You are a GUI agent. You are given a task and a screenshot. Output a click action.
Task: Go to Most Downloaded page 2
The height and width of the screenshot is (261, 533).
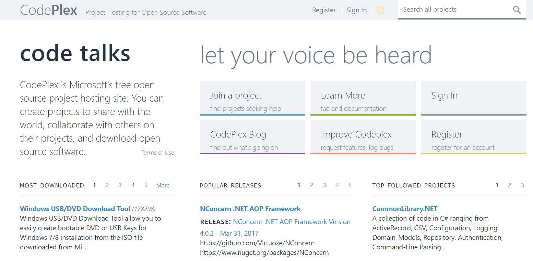(107, 185)
